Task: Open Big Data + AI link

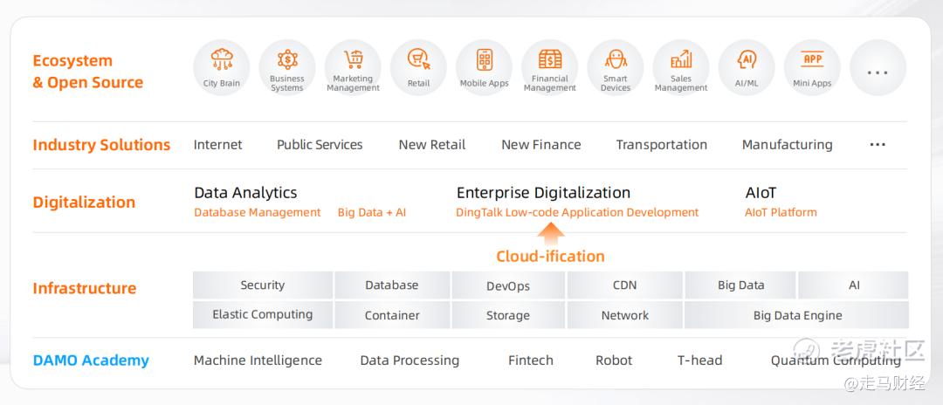Action: (372, 212)
